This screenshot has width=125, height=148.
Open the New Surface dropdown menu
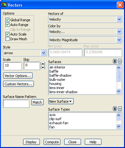click(x=61, y=101)
